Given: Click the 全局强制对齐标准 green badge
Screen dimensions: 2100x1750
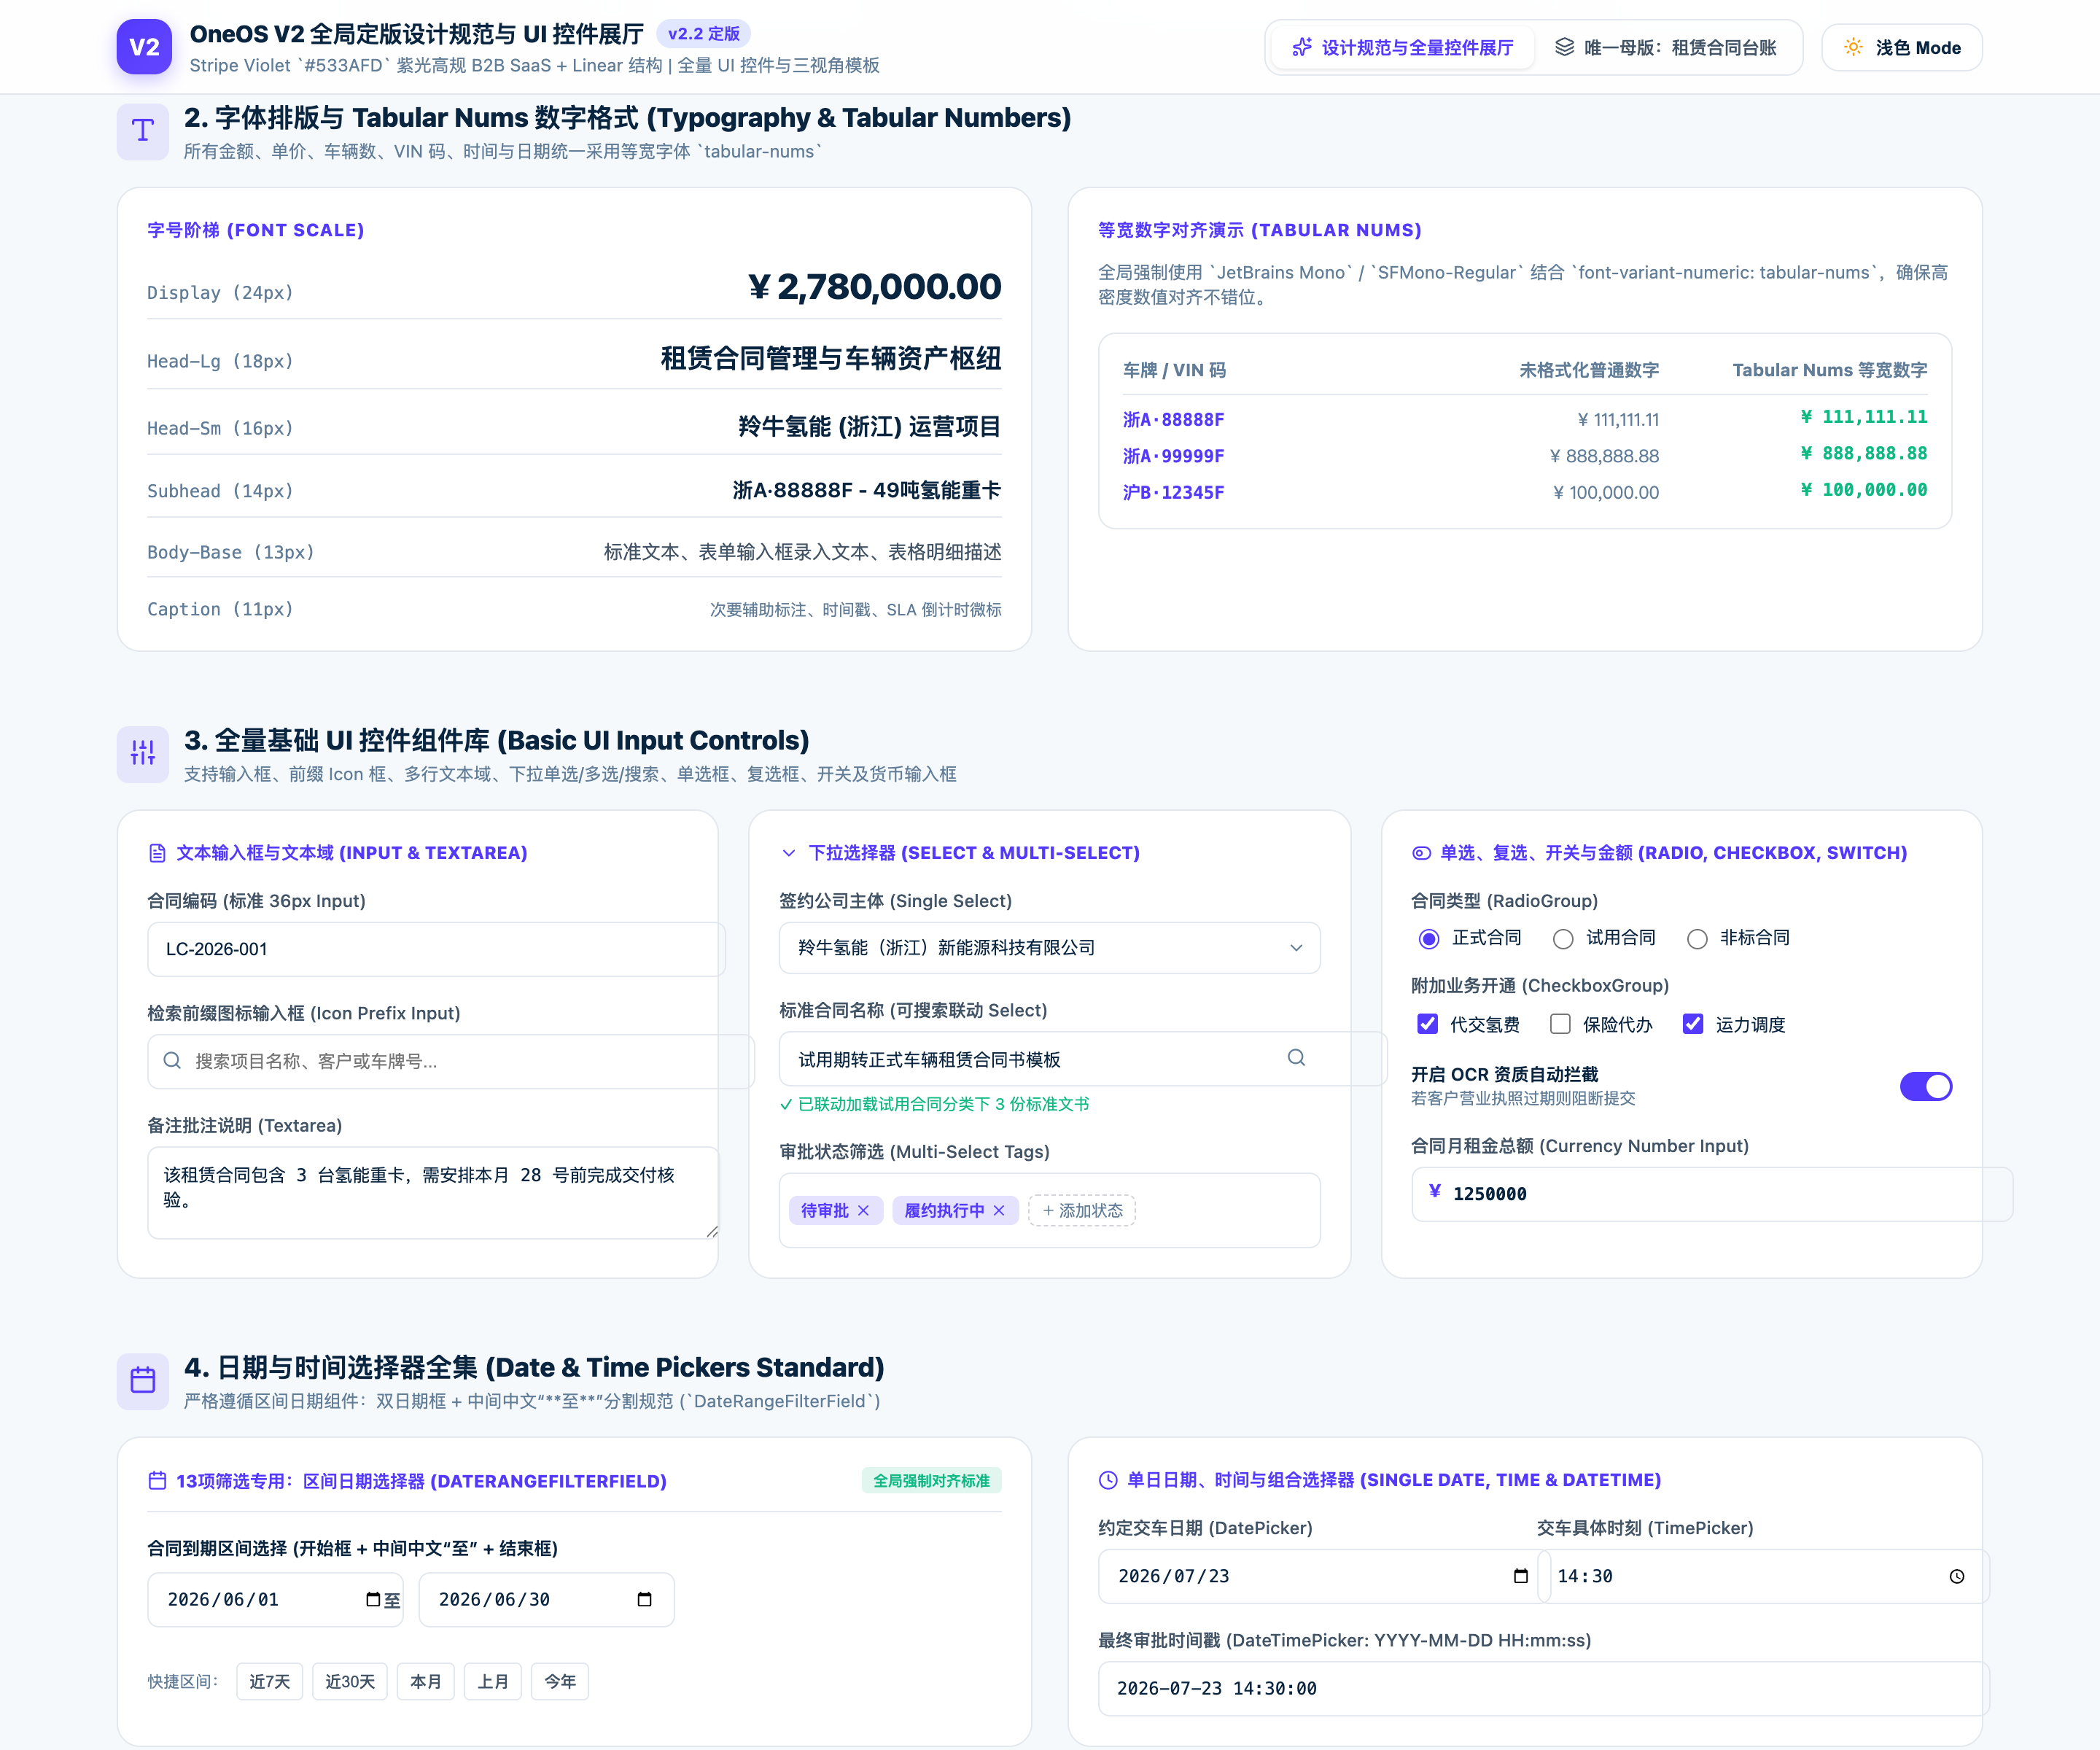Looking at the screenshot, I should 931,1480.
